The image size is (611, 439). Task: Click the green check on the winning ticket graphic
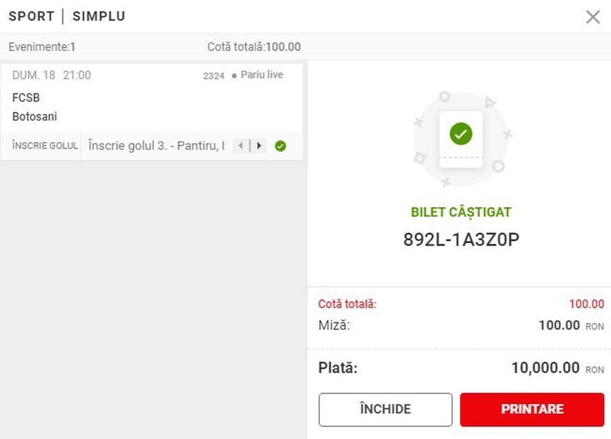[461, 134]
